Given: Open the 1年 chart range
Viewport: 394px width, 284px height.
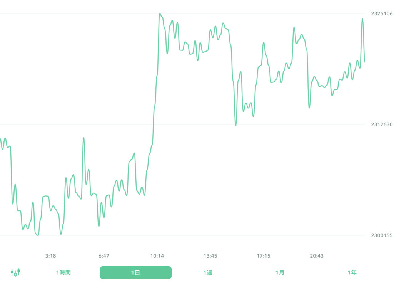Looking at the screenshot, I should [x=352, y=272].
